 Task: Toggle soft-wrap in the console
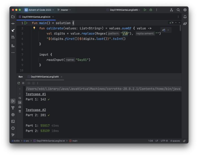[x=20, y=98]
